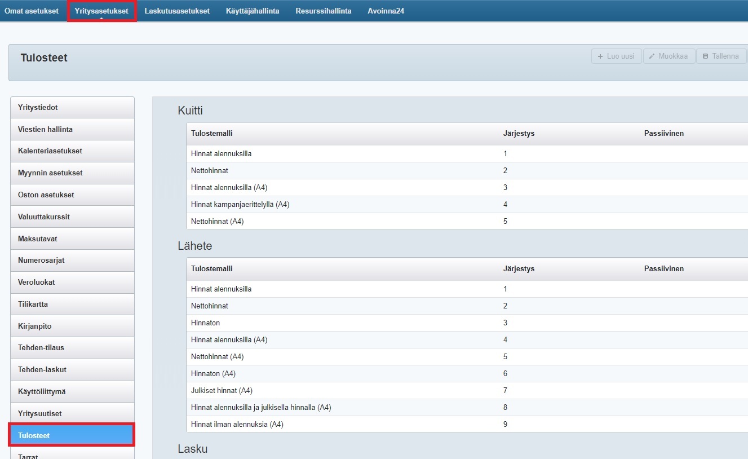Switch to Laskutusasetukset tab
The image size is (748, 459).
pos(177,11)
